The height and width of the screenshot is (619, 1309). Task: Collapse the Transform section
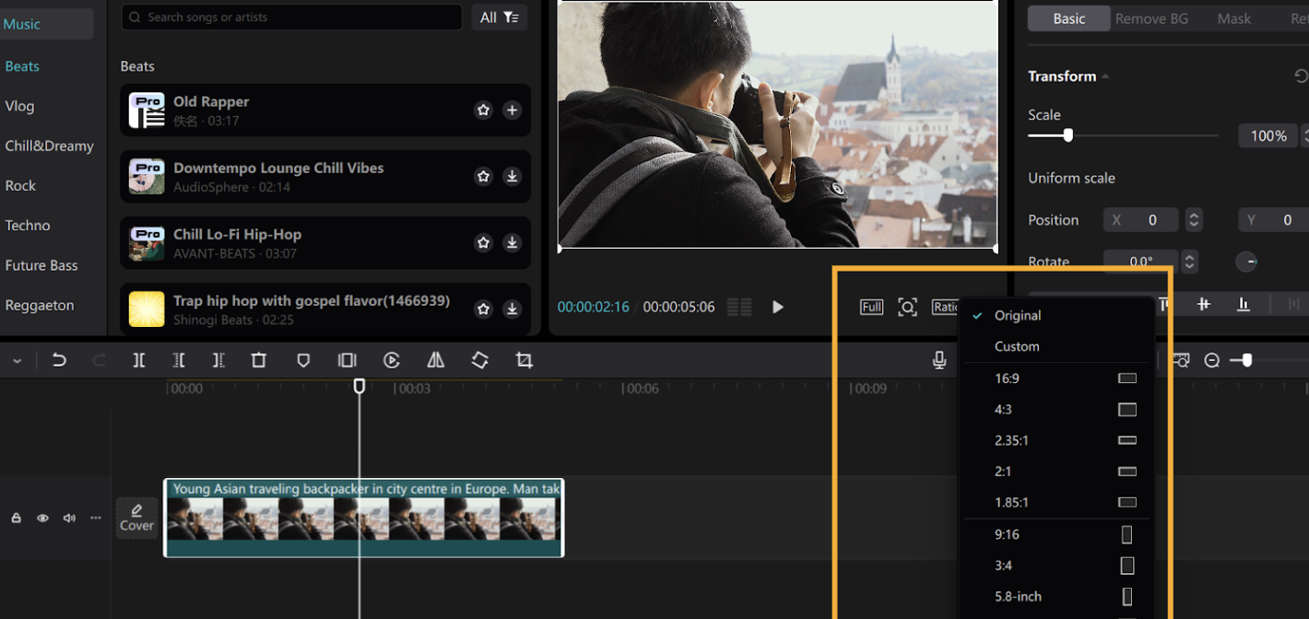click(x=1105, y=76)
